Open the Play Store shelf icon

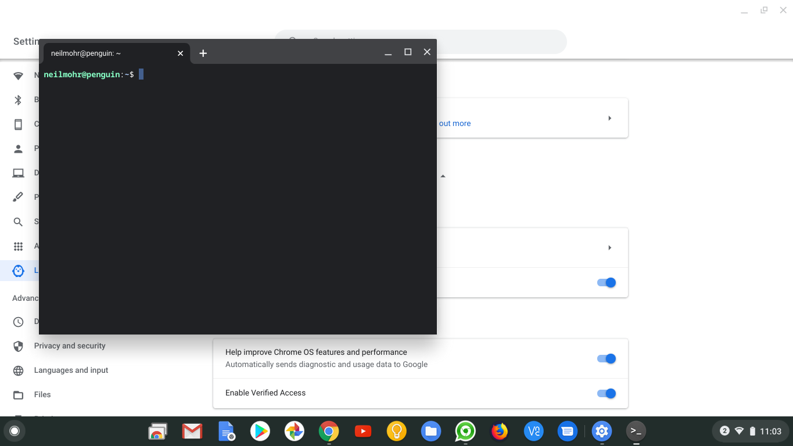(260, 431)
